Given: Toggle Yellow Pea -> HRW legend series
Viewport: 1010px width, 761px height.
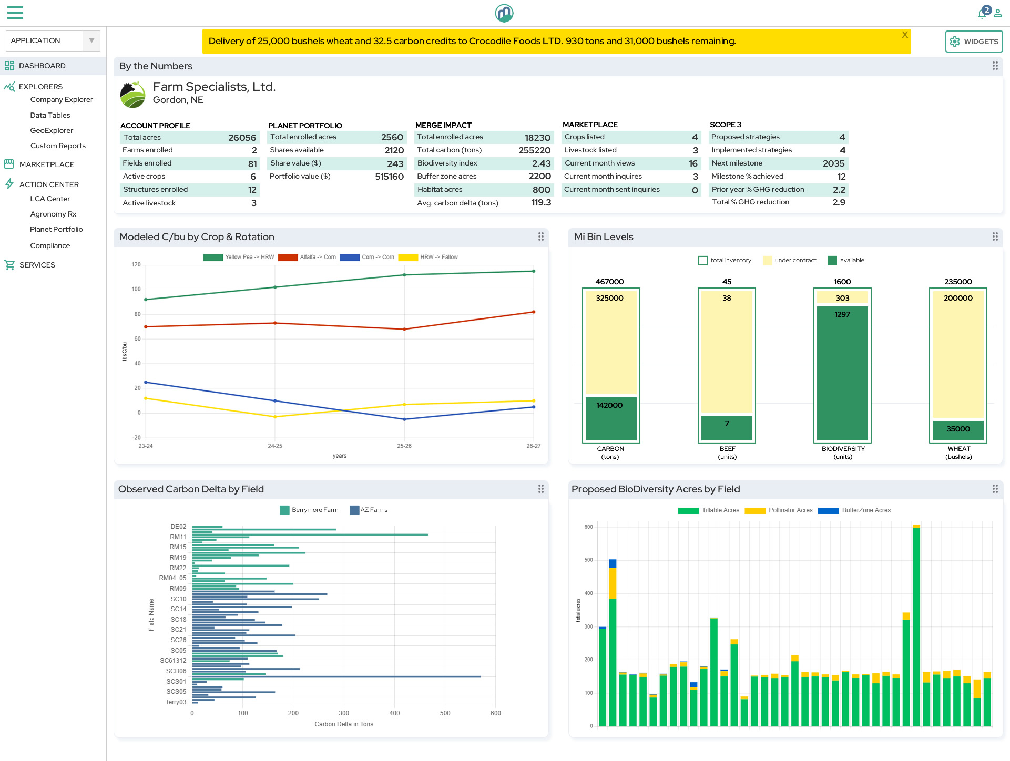Looking at the screenshot, I should pyautogui.click(x=239, y=257).
